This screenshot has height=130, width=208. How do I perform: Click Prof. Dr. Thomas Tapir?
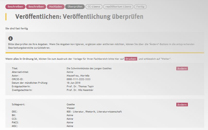tap(80, 86)
